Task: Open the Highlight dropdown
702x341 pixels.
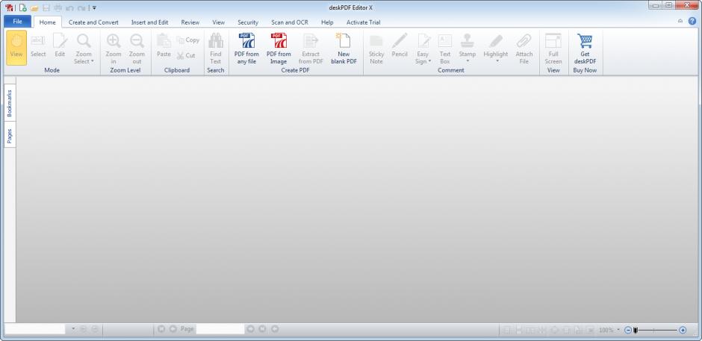Action: (496, 48)
